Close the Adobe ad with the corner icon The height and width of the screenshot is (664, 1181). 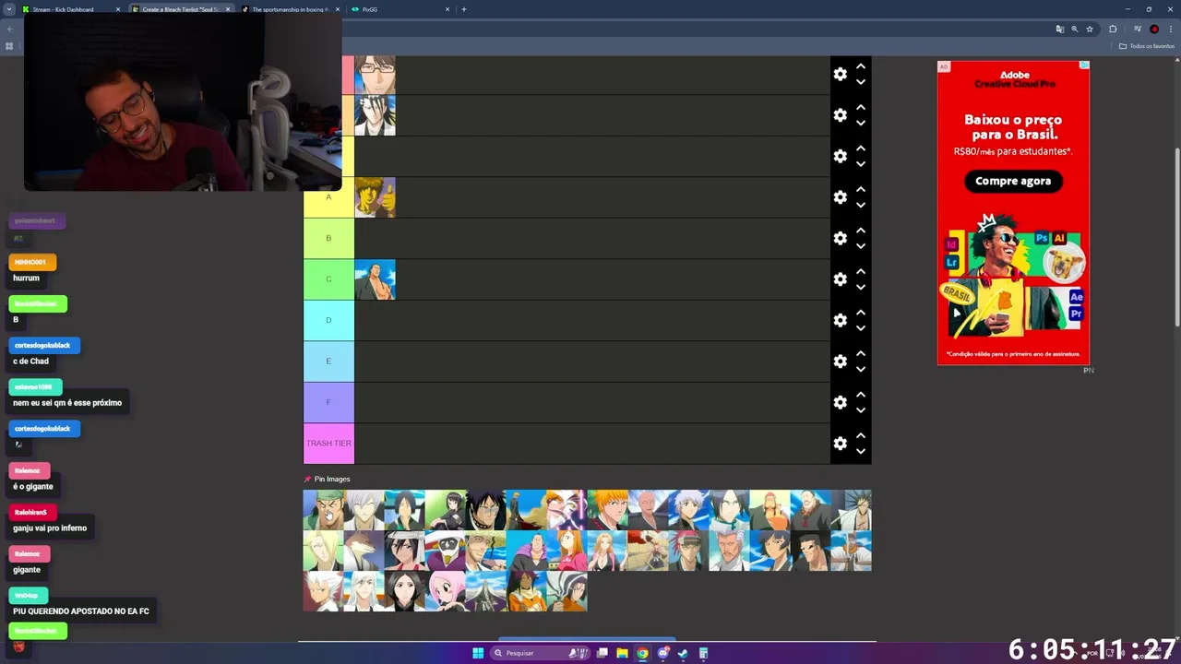(x=1085, y=65)
